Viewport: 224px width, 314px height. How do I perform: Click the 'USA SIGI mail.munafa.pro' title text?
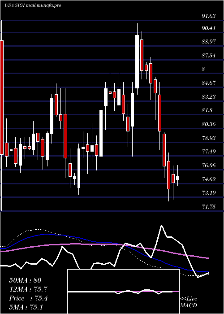(x=33, y=5)
